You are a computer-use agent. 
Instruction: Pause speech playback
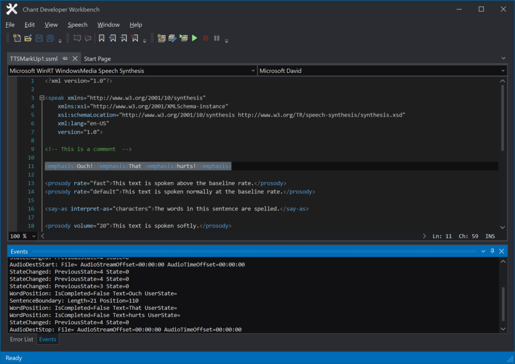tap(217, 38)
